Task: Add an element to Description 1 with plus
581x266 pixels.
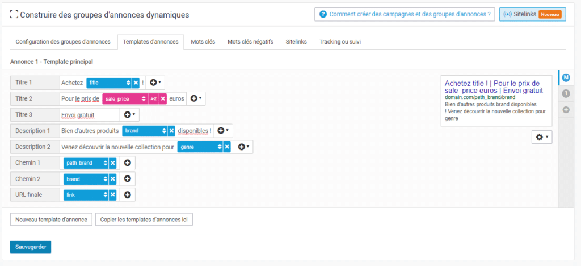Action: 222,131
